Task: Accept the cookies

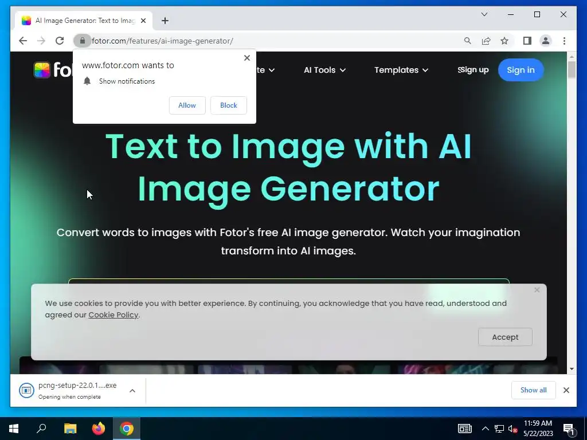Action: coord(505,337)
